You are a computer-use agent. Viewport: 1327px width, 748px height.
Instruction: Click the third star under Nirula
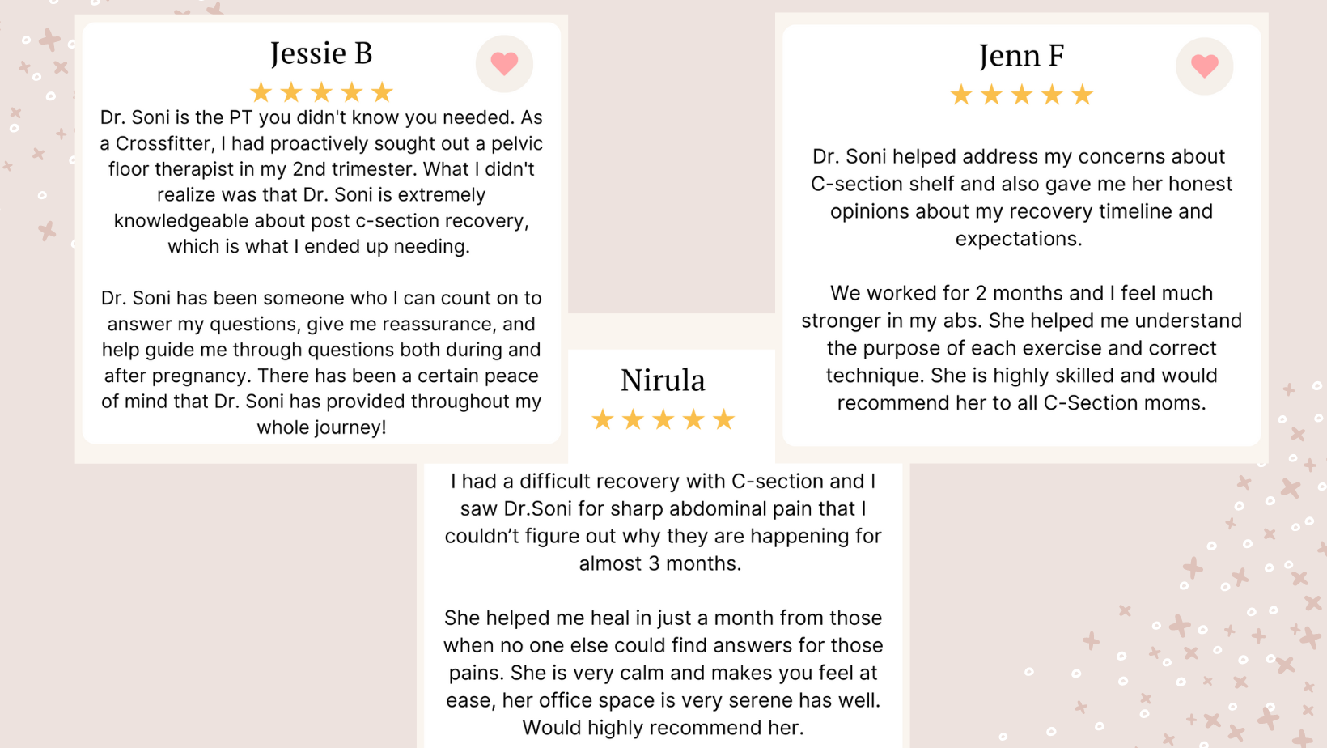click(x=663, y=419)
